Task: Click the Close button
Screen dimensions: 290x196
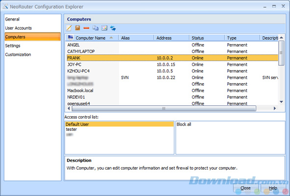Action: click(245, 188)
